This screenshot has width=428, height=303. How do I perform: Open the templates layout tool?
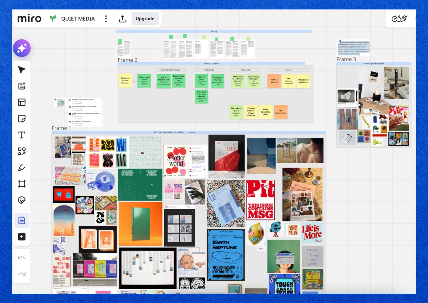click(x=22, y=102)
